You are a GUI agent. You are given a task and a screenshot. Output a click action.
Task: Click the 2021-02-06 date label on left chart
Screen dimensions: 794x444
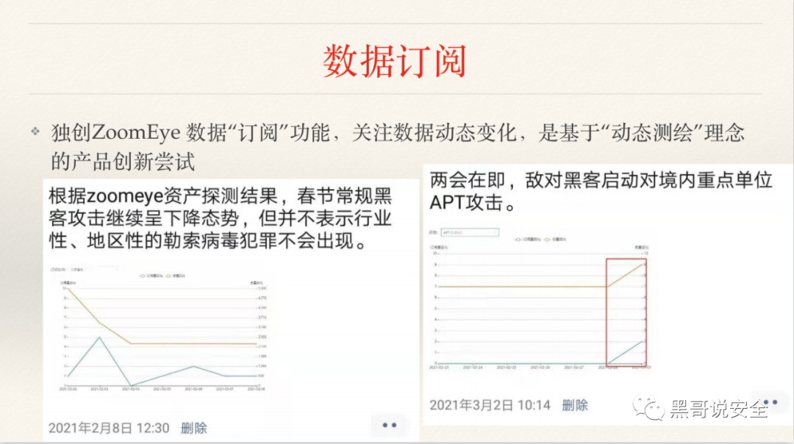coord(193,389)
